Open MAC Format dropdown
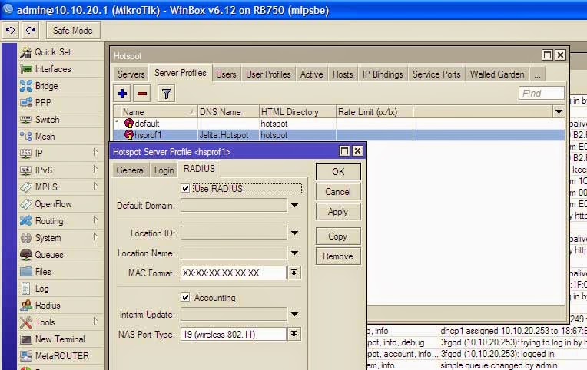The image size is (587, 370). coord(293,273)
